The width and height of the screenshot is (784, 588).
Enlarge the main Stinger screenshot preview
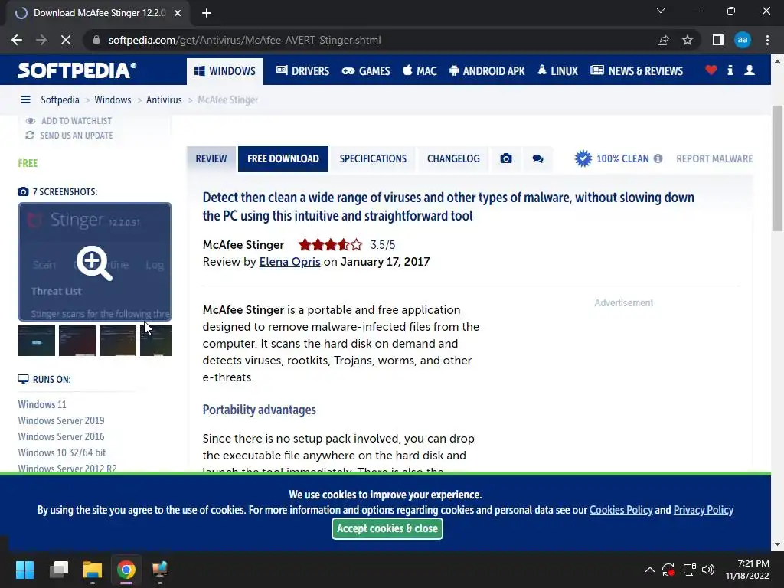(x=94, y=262)
